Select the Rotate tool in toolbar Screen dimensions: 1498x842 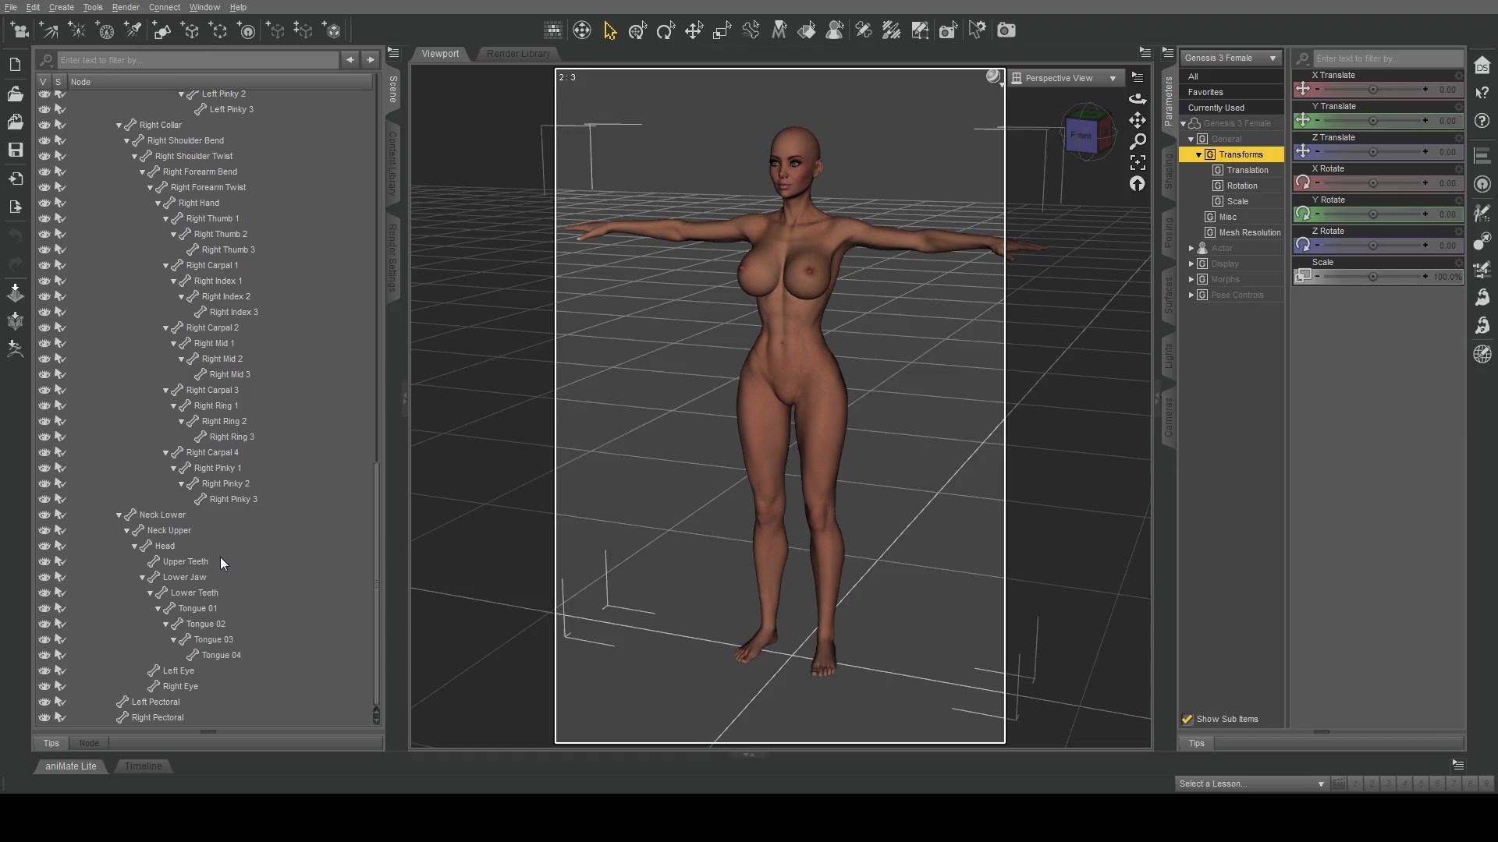coord(666,30)
